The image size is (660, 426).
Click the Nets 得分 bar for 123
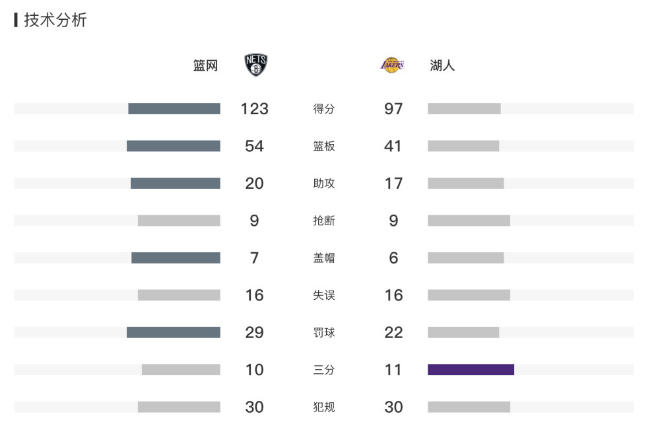pos(174,109)
